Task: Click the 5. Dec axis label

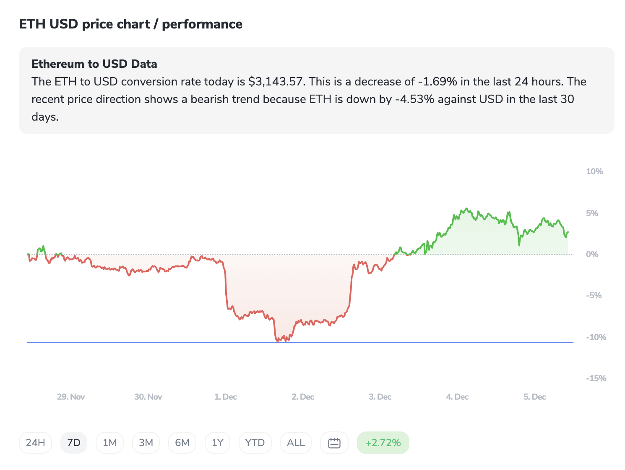Action: [x=534, y=397]
